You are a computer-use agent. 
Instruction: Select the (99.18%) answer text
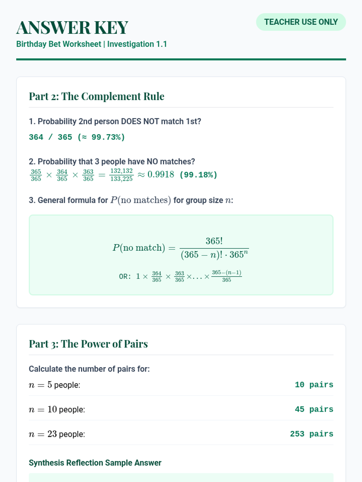198,175
